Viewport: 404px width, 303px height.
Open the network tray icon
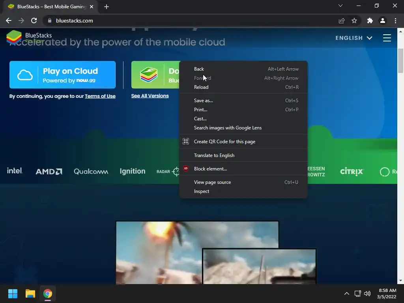tap(357, 294)
